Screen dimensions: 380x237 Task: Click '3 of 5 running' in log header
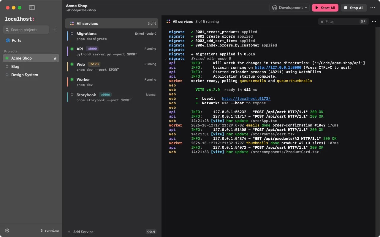[x=207, y=21]
